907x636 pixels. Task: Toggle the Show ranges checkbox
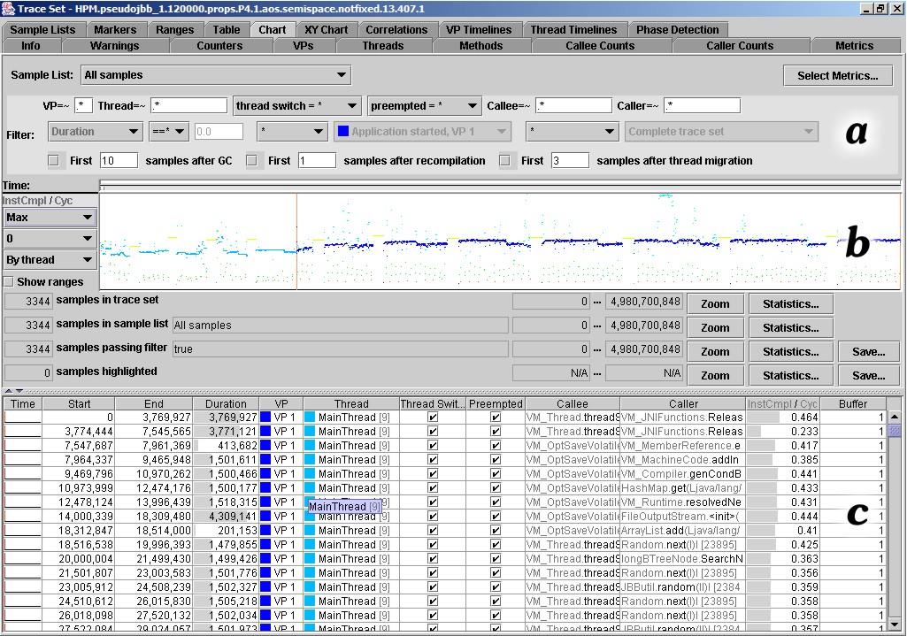click(x=9, y=282)
